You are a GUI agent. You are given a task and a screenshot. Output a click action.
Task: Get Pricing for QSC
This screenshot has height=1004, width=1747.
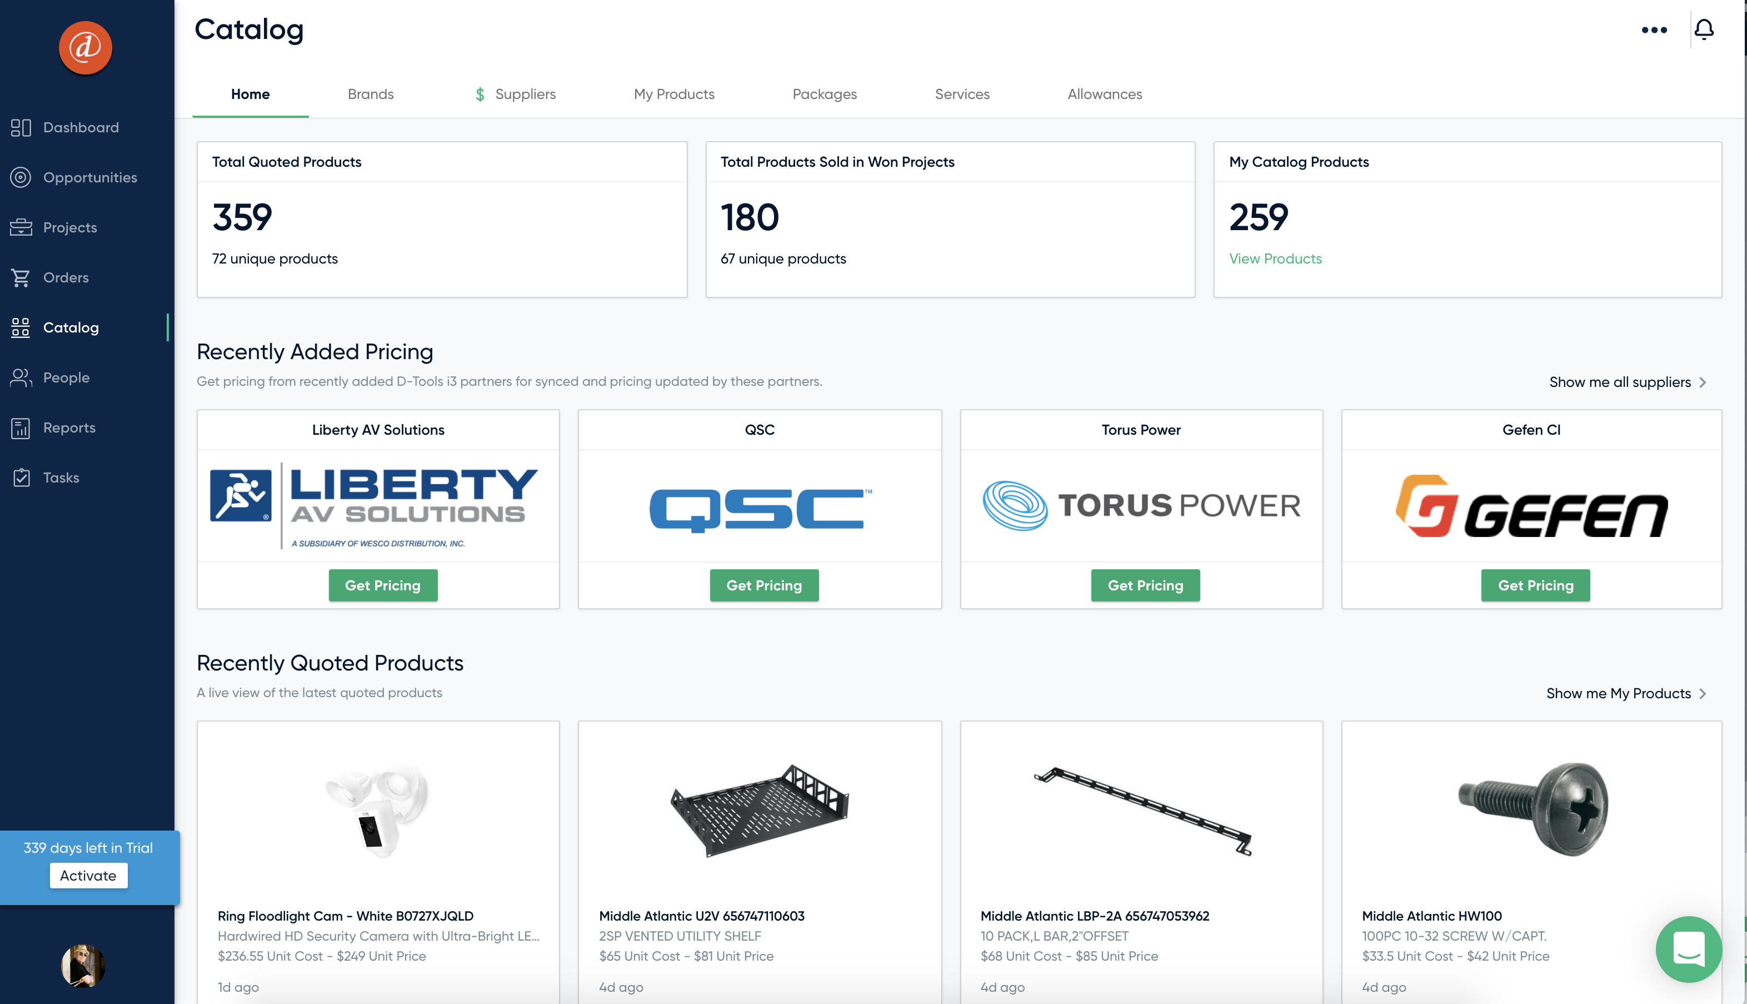coord(764,585)
